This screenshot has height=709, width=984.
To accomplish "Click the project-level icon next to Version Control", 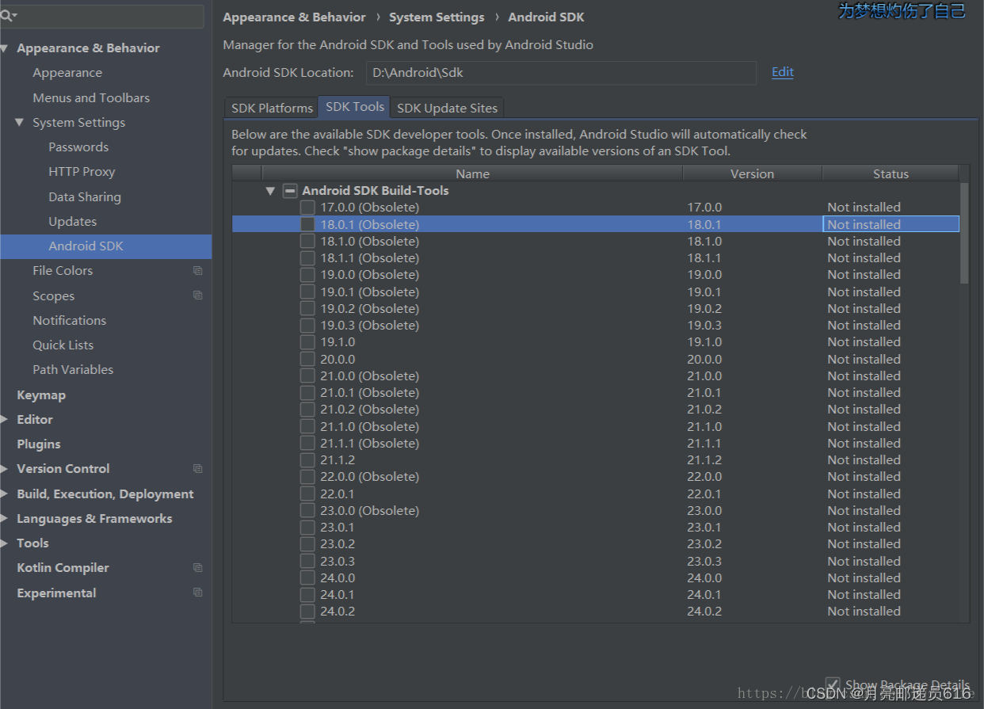I will pyautogui.click(x=197, y=469).
